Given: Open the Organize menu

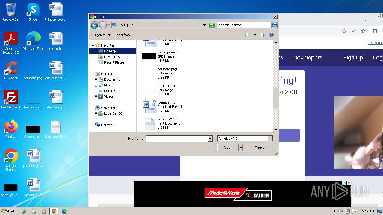Looking at the screenshot, I should click(101, 35).
